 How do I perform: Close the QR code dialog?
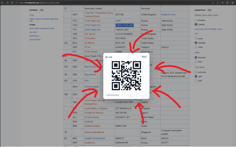pos(144,57)
